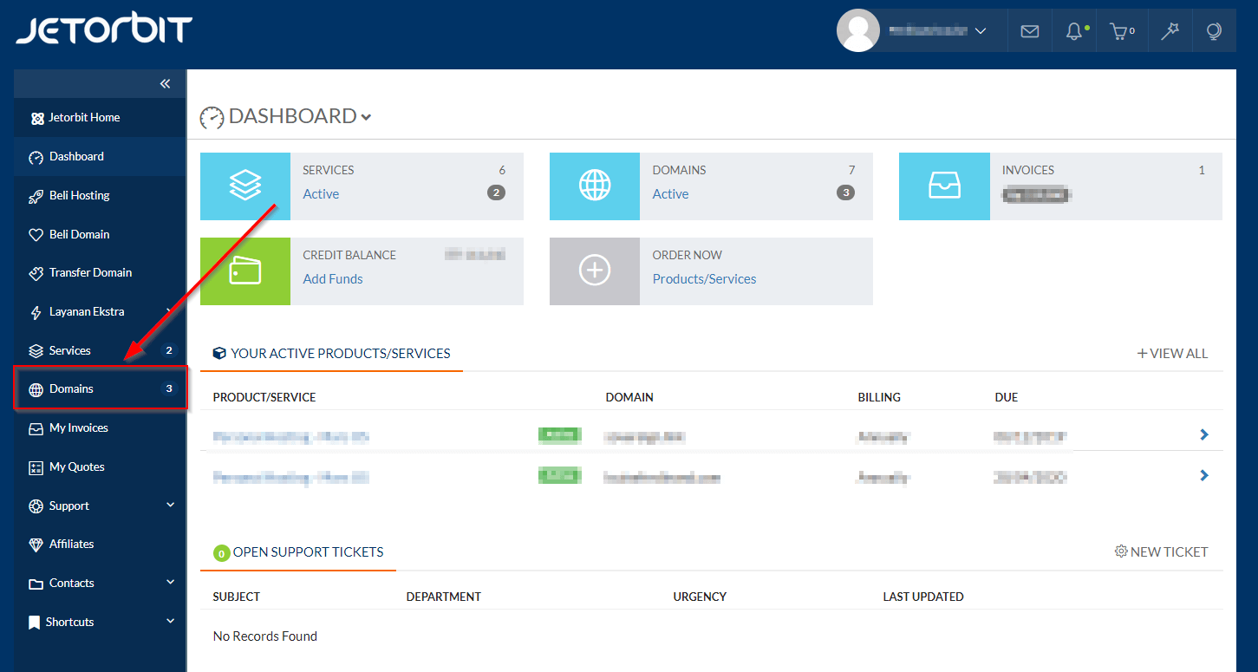Click the Credit Balance wallet tile icon
1258x672 pixels.
tap(245, 271)
